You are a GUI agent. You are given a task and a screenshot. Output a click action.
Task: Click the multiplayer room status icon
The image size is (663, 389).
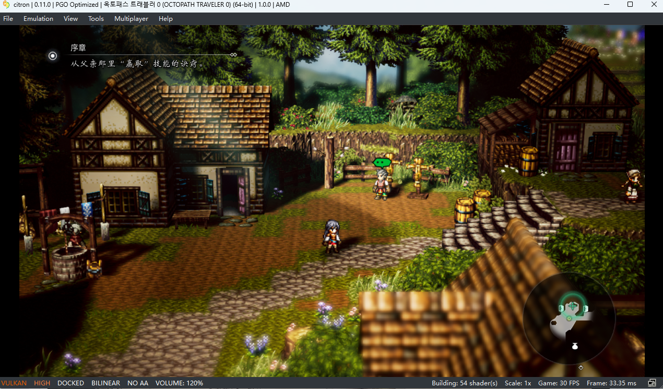(652, 383)
